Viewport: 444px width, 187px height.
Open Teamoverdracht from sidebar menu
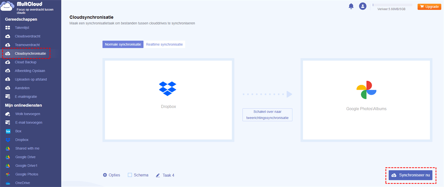[27, 45]
